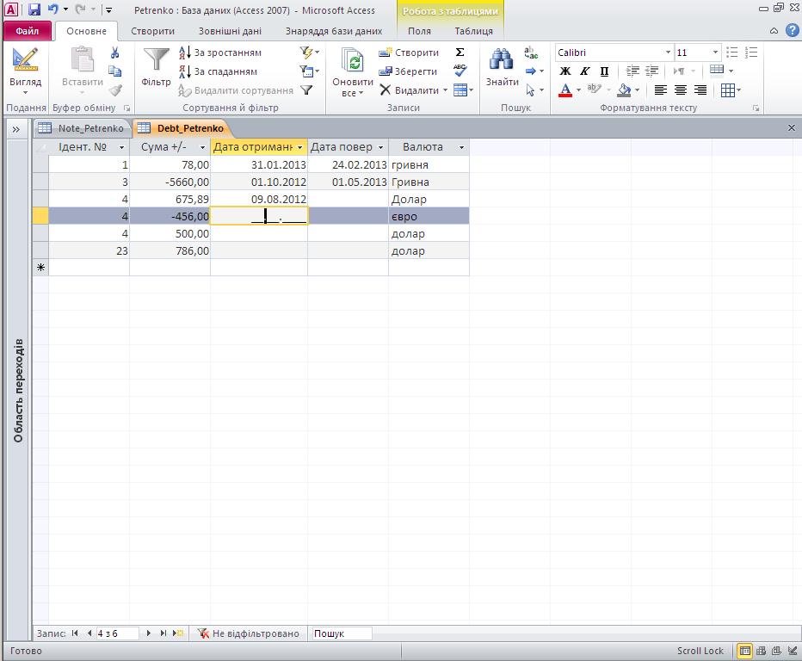Click the Пошук search box in record bar

coord(341,633)
